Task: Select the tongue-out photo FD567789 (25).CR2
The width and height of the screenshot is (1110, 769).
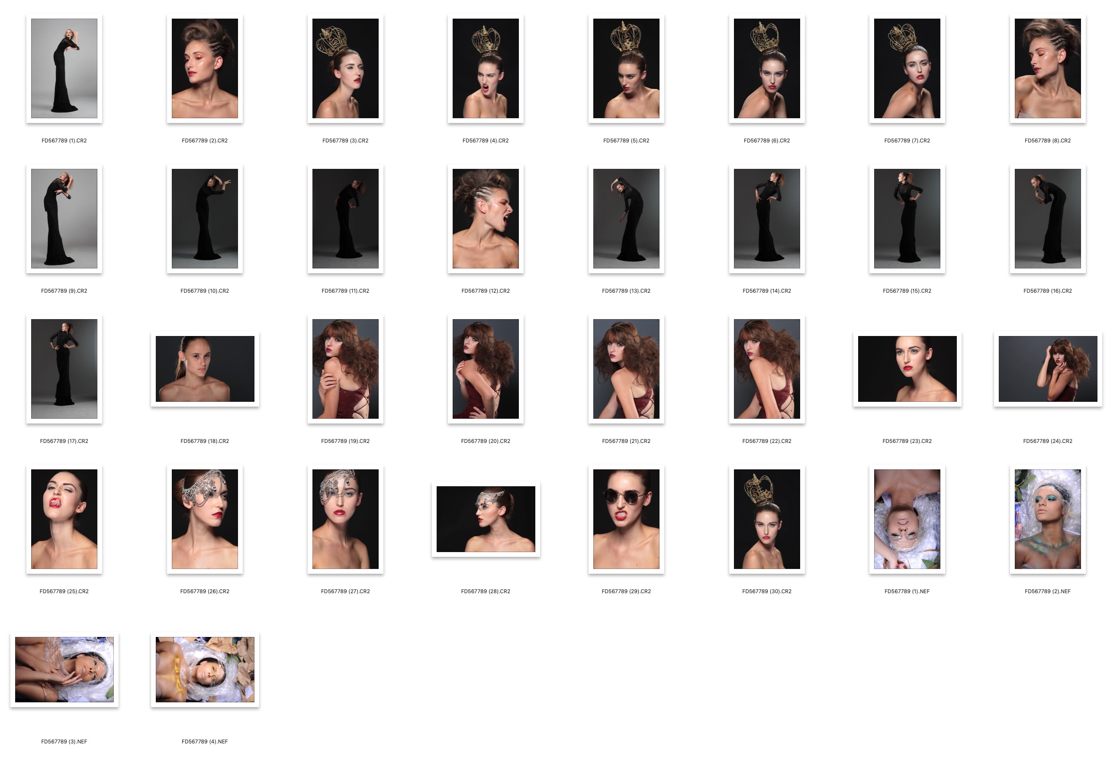Action: (x=64, y=519)
